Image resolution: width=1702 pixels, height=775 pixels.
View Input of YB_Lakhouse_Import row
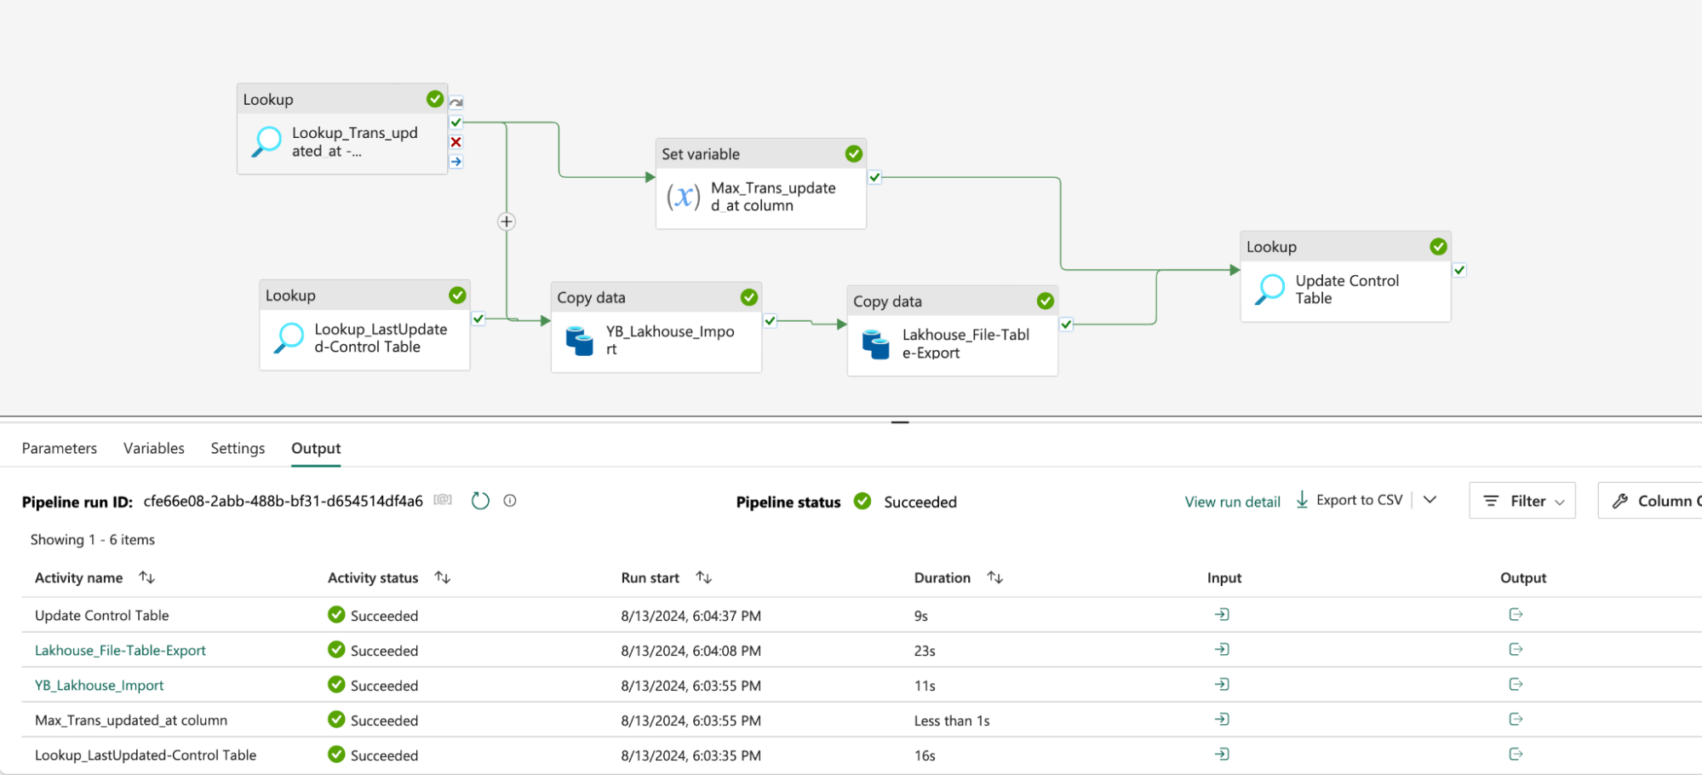tap(1222, 685)
